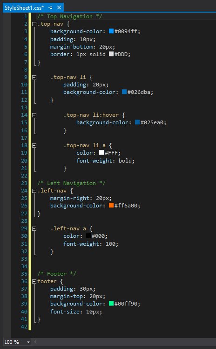
Task: Click line number 42 in gutter
Action: pyautogui.click(x=24, y=327)
